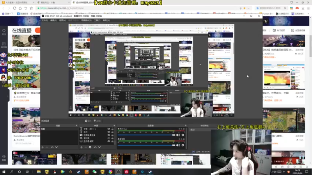Image resolution: width=312 pixels, height=175 pixels.
Task: Click the 麦克风/Aux volume slider
Action: tap(146, 135)
